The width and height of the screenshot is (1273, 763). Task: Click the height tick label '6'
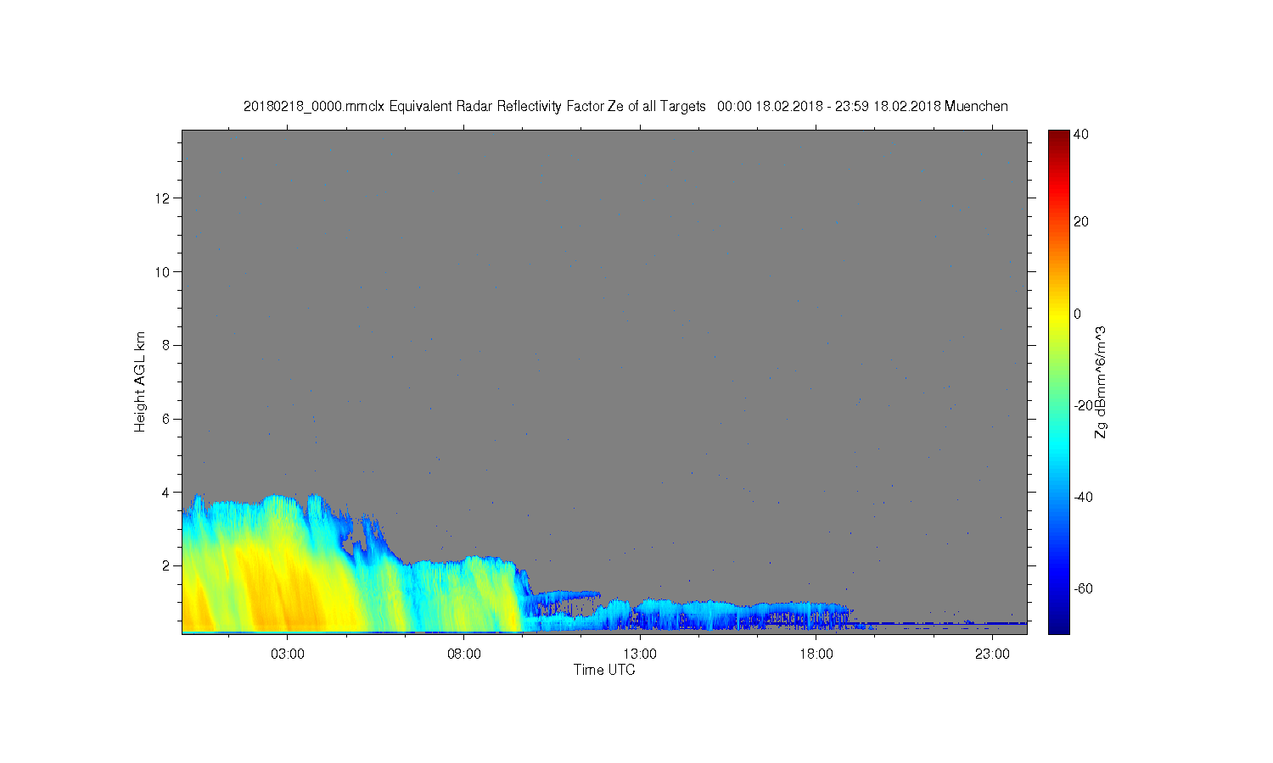coord(167,419)
